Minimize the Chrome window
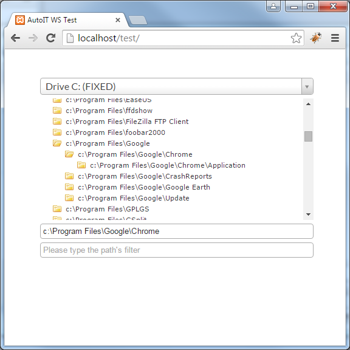Image resolution: width=350 pixels, height=350 pixels. [x=293, y=6]
